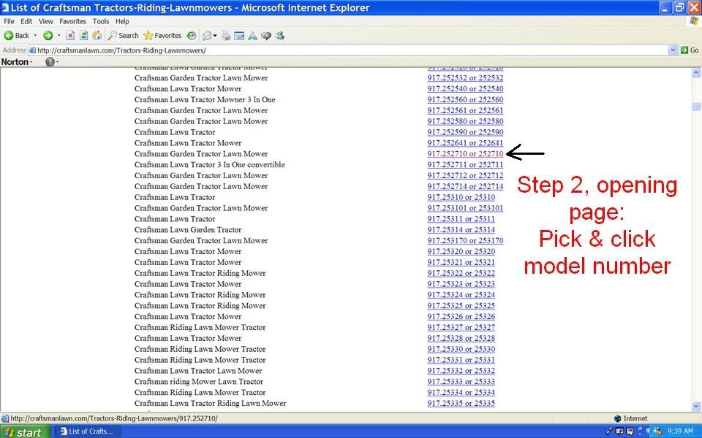
Task: Click the 9:39 AM taskbar clock
Action: point(680,431)
